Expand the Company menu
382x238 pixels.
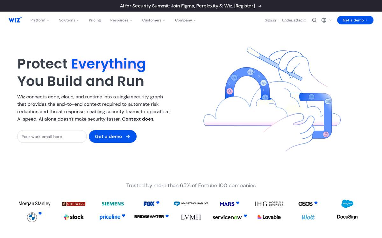click(x=186, y=20)
